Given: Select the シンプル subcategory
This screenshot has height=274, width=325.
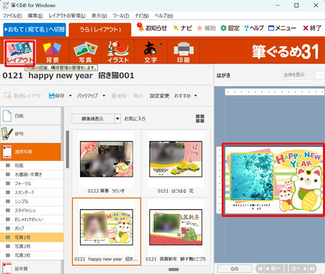Looking at the screenshot, I should [x=32, y=201].
